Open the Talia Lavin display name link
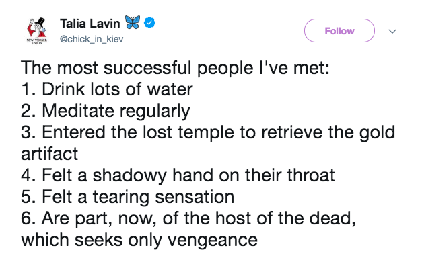The height and width of the screenshot is (258, 422). [90, 24]
